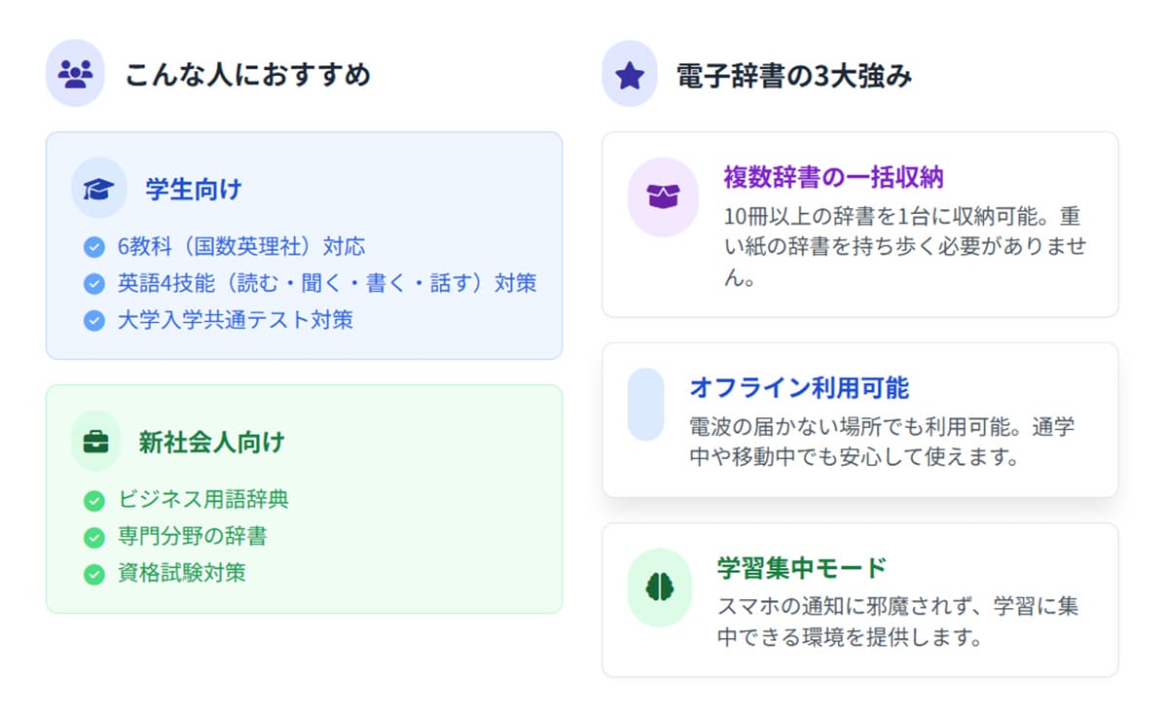Click the graduation cap icon for 学生向け

98,188
